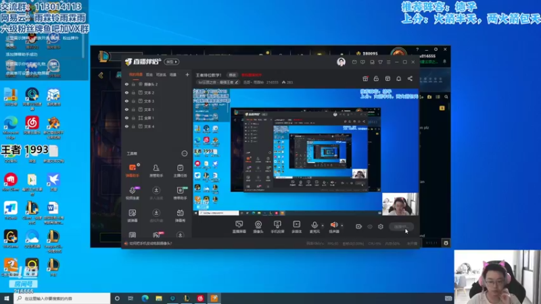This screenshot has height=304, width=541.
Task: Add a 摄像头 camera source
Action: (x=258, y=227)
